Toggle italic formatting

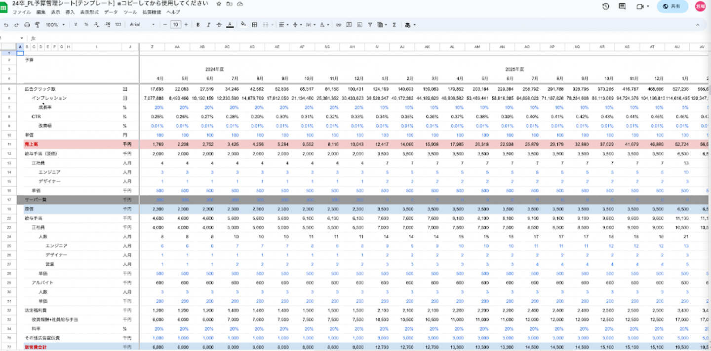pos(208,25)
